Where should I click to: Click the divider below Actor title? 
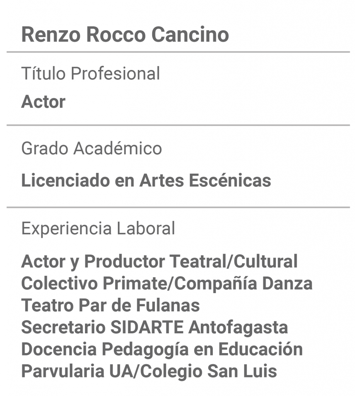[x=178, y=125]
